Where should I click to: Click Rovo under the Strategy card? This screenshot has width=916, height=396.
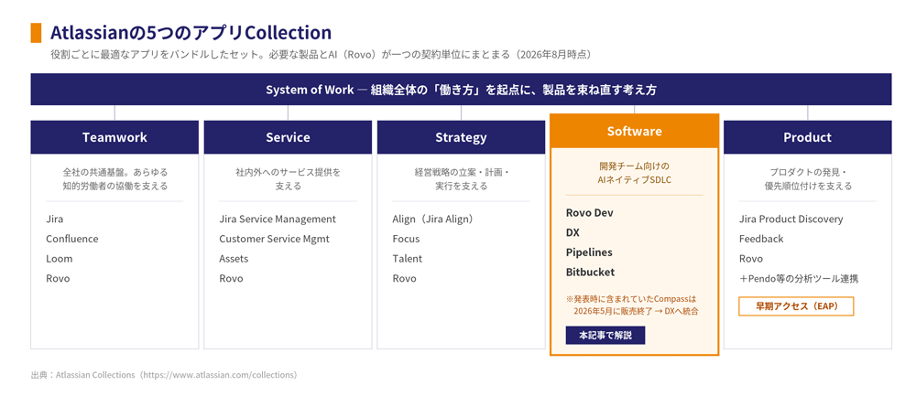tap(404, 278)
